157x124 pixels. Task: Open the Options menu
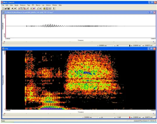click(48, 5)
